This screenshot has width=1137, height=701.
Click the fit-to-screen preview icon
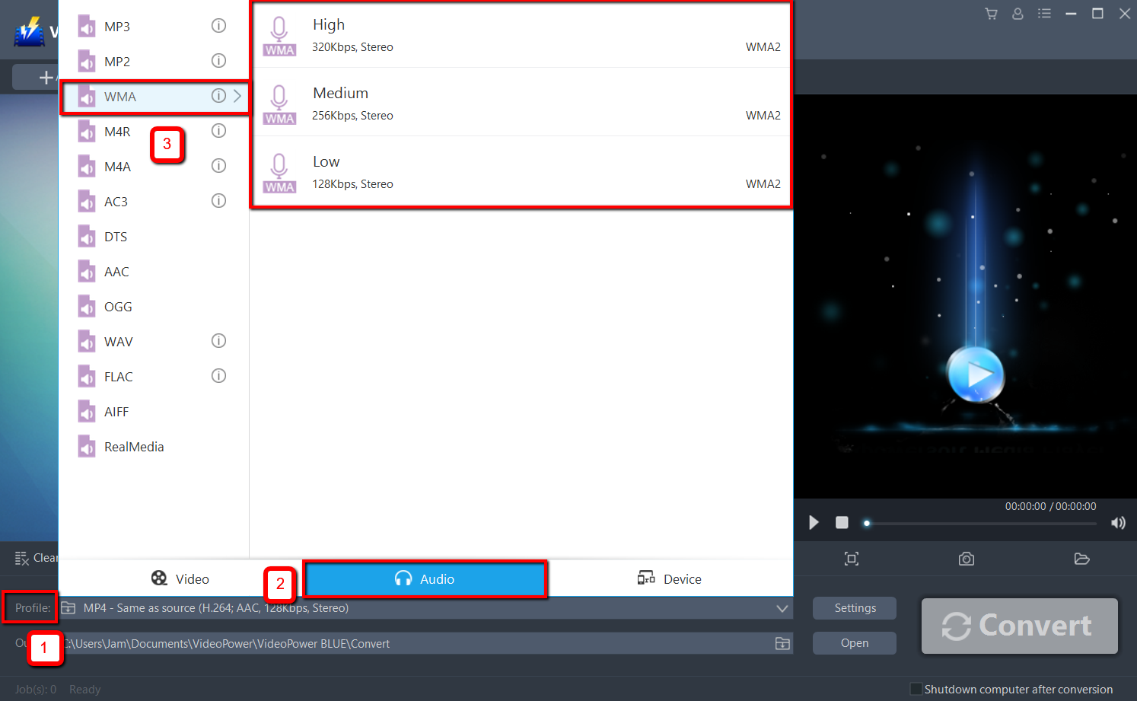851,558
